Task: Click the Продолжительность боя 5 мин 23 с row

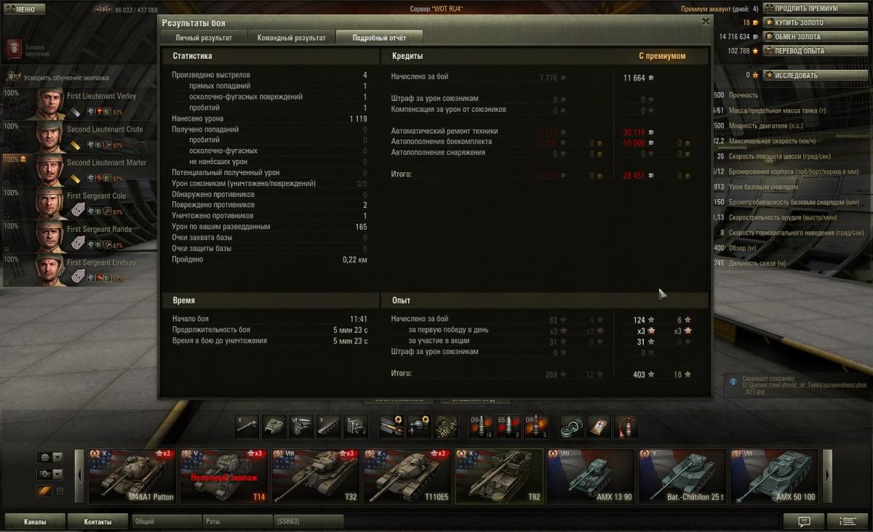Action: [270, 330]
